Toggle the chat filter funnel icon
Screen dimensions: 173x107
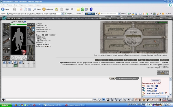[x=104, y=100]
